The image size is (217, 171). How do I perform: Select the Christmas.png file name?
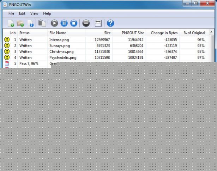(61, 52)
